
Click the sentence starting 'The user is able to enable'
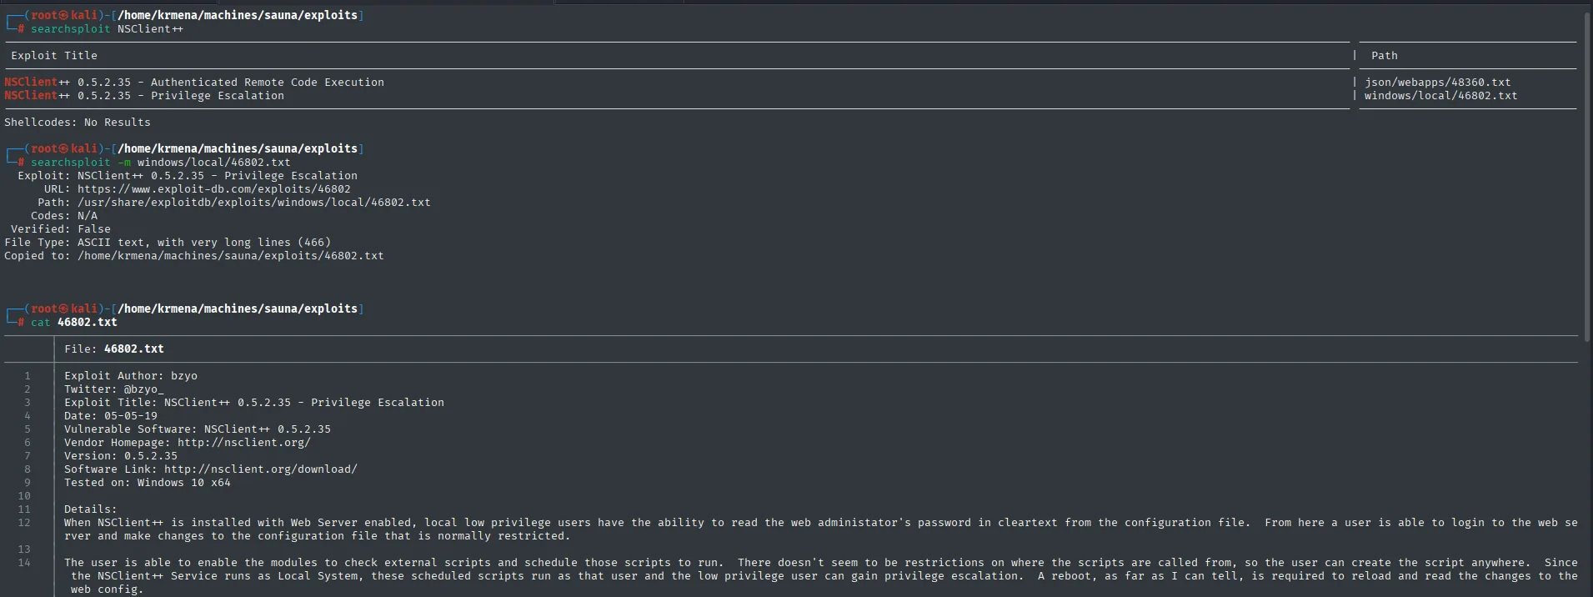821,576
